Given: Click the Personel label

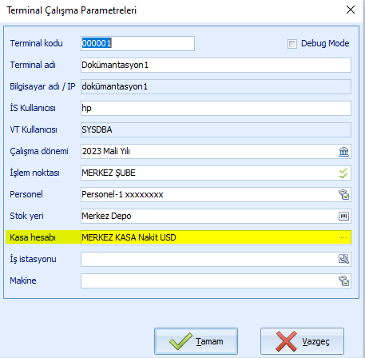Looking at the screenshot, I should point(26,194).
